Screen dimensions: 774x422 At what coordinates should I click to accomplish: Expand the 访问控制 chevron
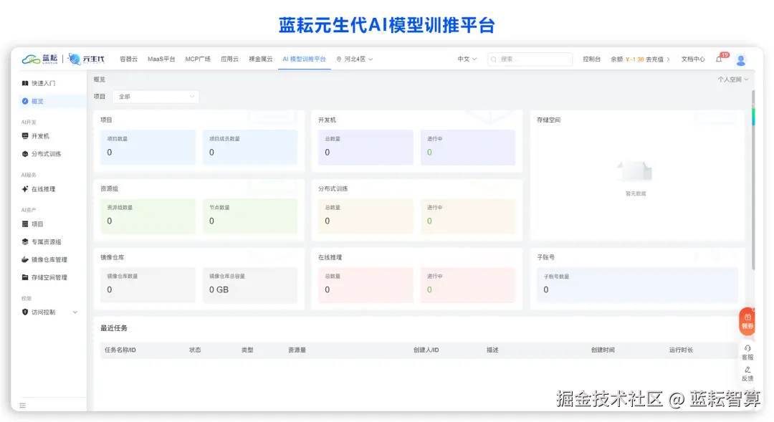click(x=75, y=312)
